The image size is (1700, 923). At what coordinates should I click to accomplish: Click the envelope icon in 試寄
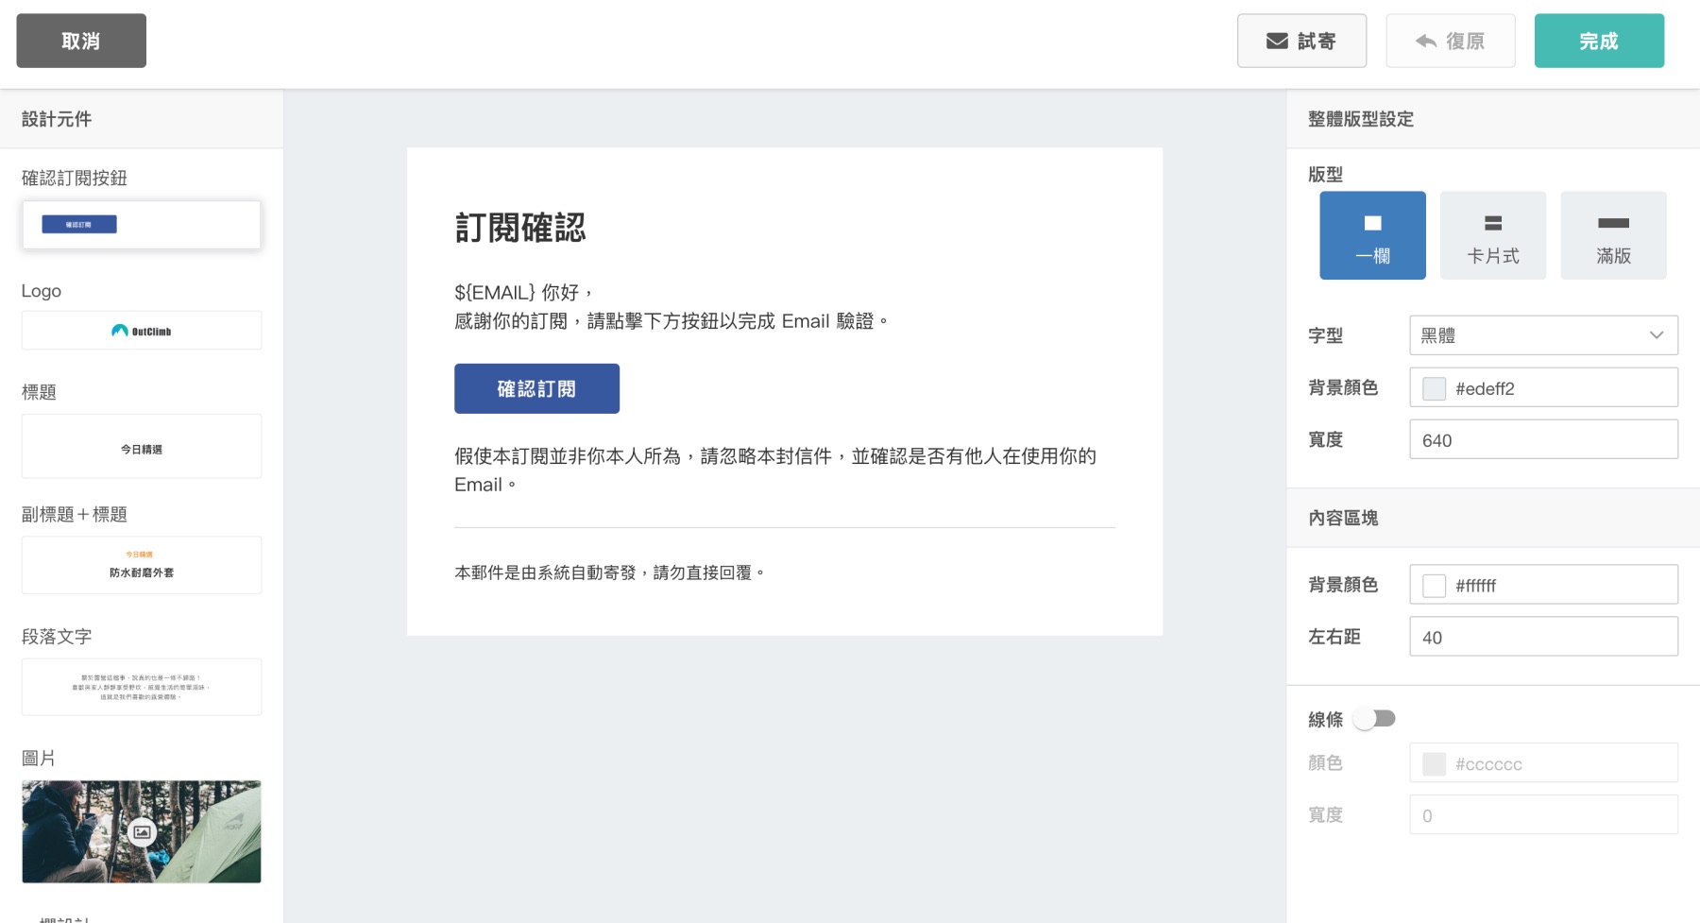pyautogui.click(x=1277, y=41)
